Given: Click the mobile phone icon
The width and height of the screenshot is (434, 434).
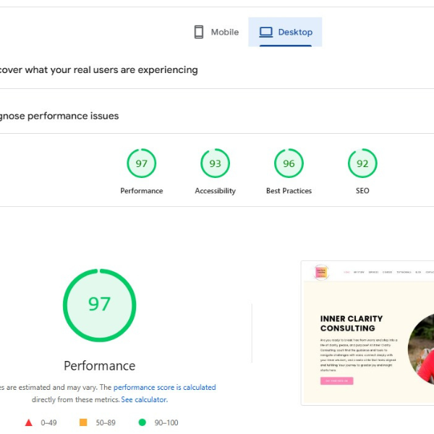Looking at the screenshot, I should point(199,32).
